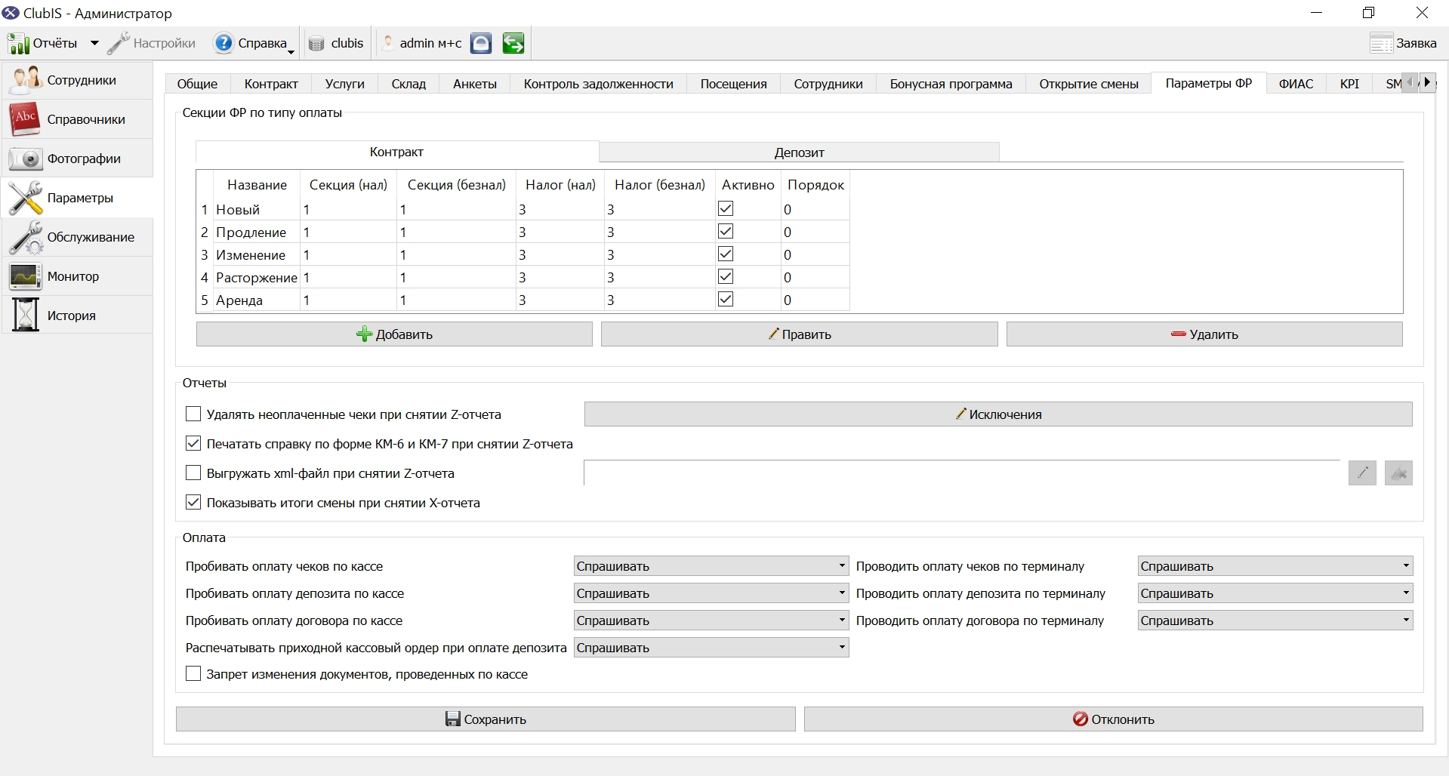Screen dimensions: 1449x776
Task: Enable Выгружать xml-файл при снятии Z-отчета
Action: pos(193,473)
